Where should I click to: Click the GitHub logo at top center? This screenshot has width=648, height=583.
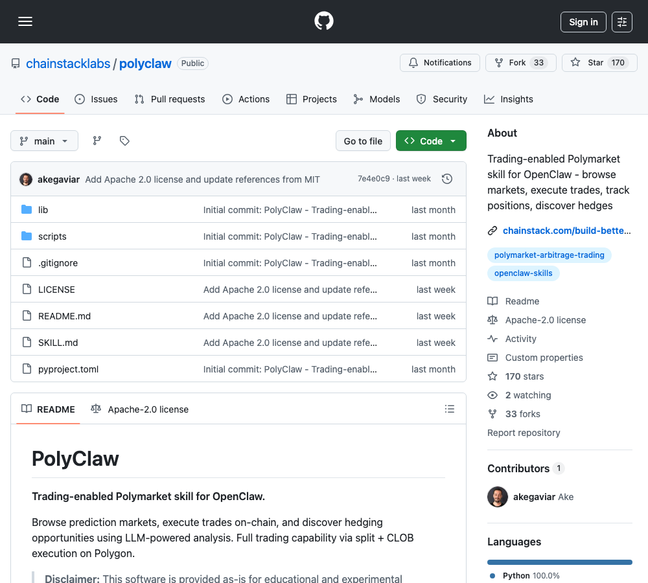point(323,21)
